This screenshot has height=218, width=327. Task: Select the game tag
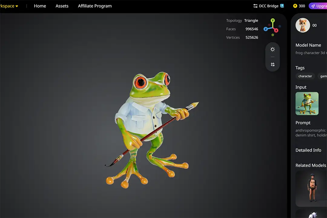click(x=323, y=76)
